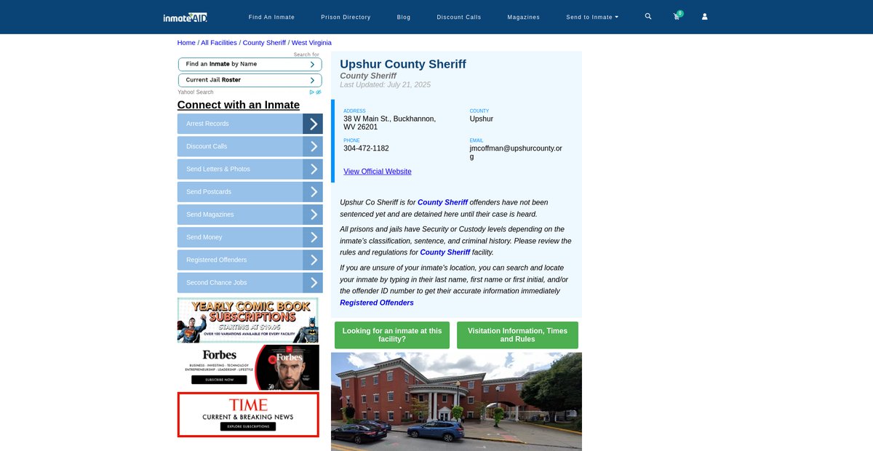Click Registered Offenders link in description text
The width and height of the screenshot is (873, 451).
click(377, 303)
